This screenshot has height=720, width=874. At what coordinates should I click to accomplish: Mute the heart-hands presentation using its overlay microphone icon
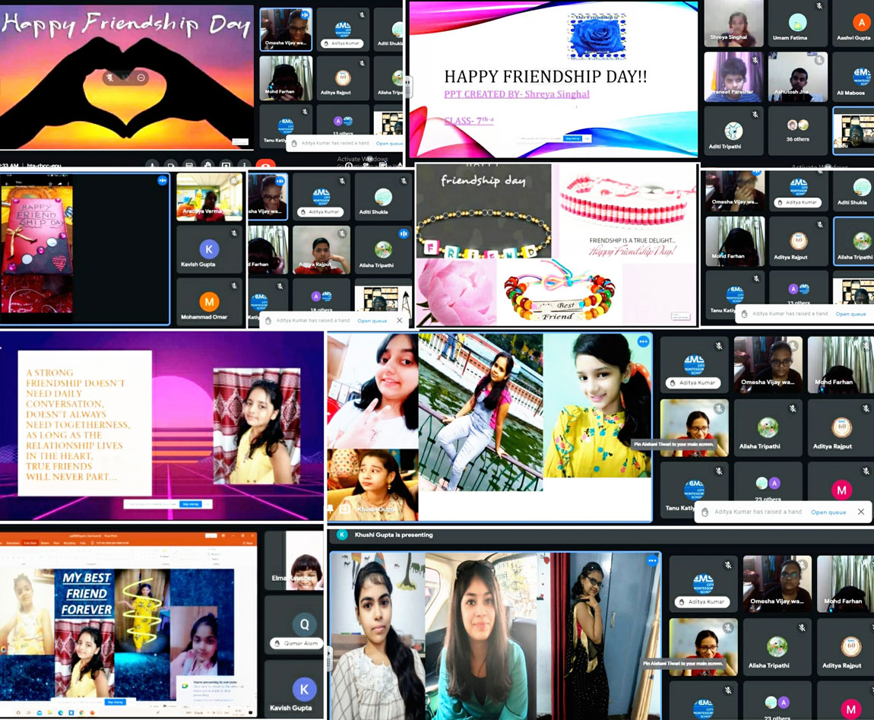[x=110, y=78]
